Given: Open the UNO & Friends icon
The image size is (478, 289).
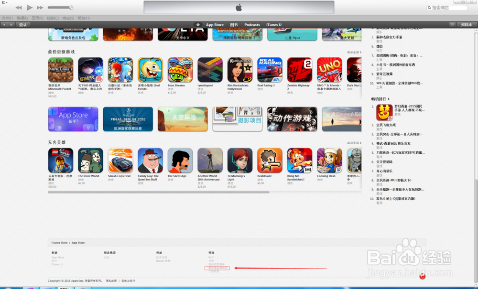Looking at the screenshot, I should [x=329, y=70].
